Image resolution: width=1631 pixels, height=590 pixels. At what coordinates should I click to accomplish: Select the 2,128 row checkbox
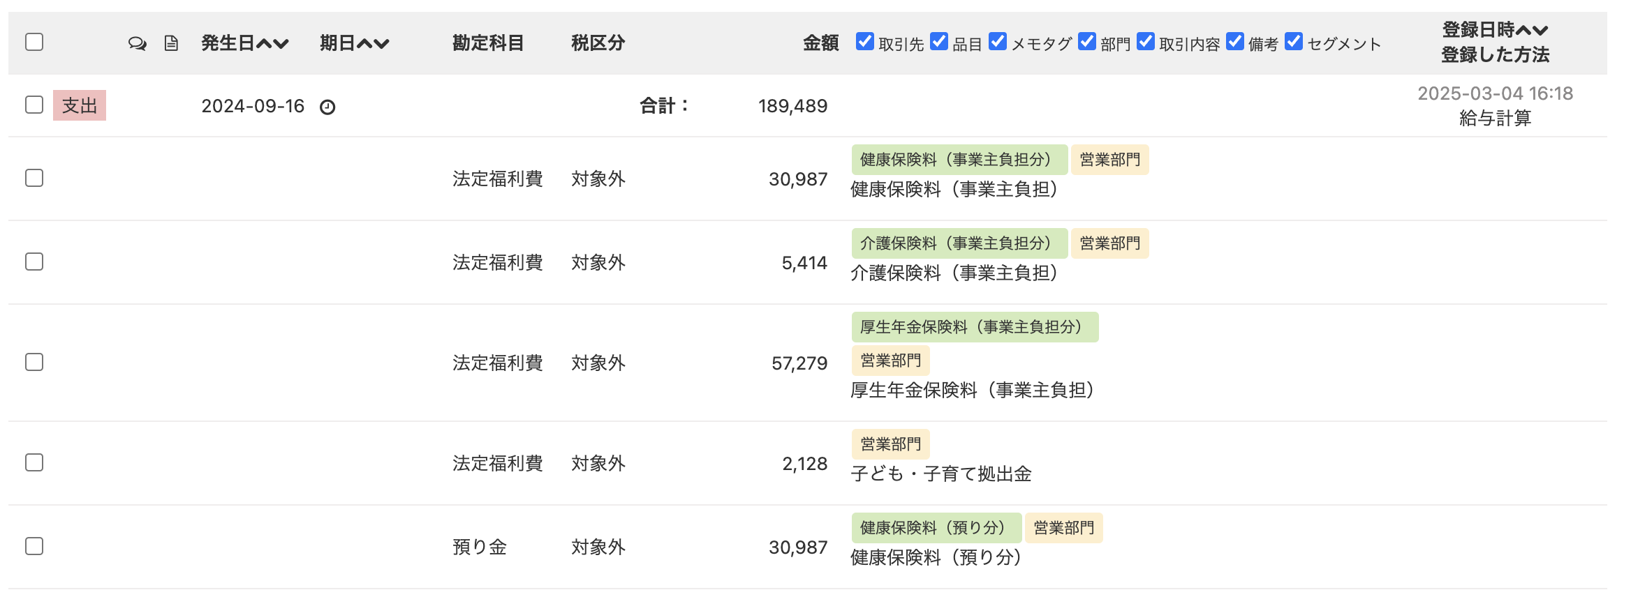point(34,462)
